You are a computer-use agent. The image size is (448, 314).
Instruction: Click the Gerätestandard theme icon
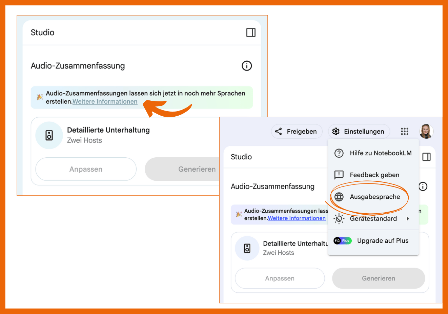(x=339, y=219)
